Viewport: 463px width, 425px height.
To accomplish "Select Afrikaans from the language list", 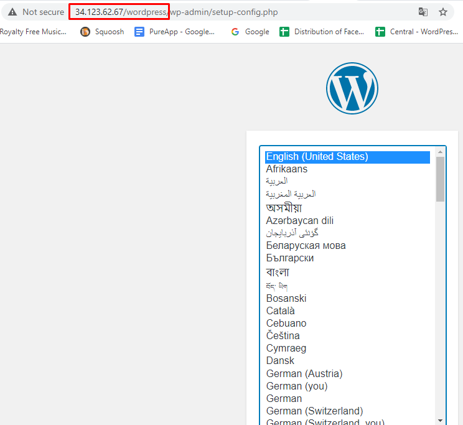I will (x=347, y=169).
